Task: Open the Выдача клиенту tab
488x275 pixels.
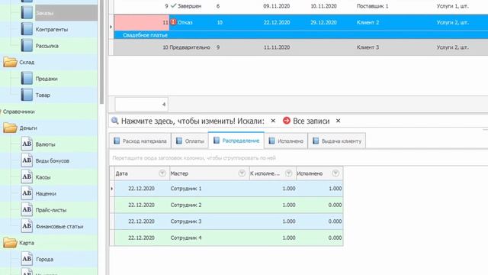Action: pyautogui.click(x=337, y=141)
